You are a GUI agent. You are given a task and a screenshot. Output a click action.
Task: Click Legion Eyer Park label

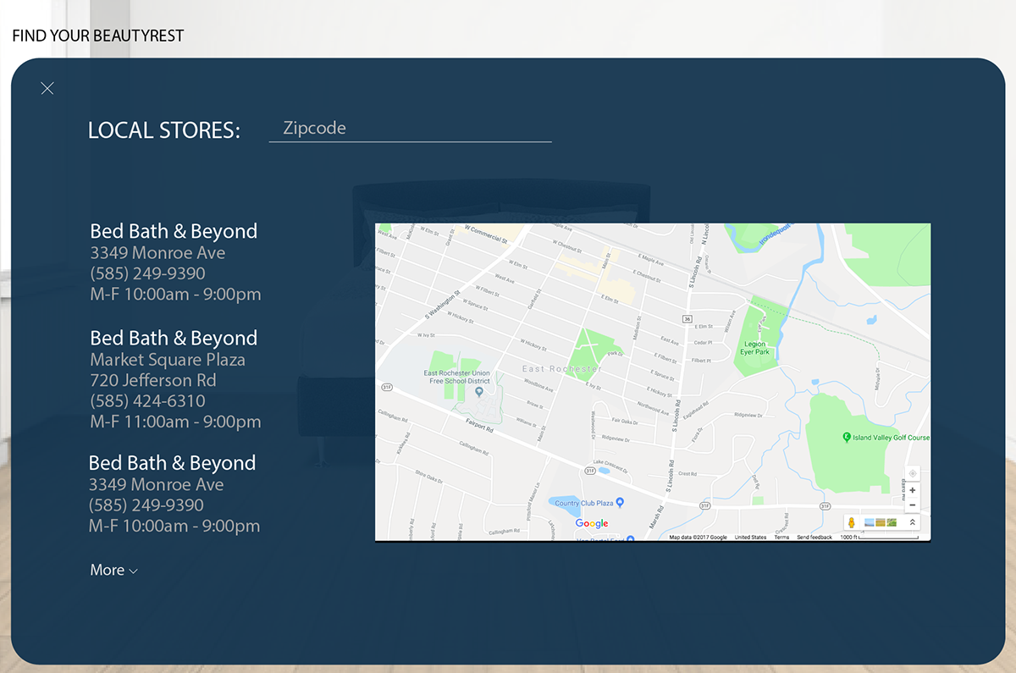[754, 348]
